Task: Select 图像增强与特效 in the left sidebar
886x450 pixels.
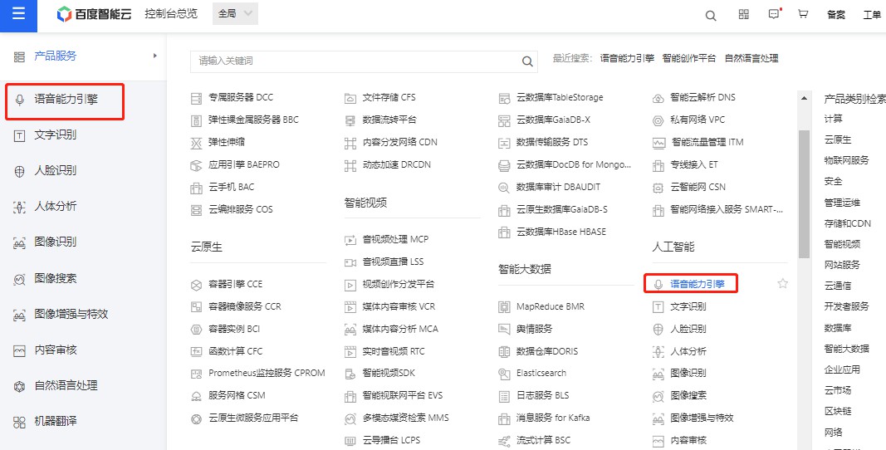Action: 71,314
